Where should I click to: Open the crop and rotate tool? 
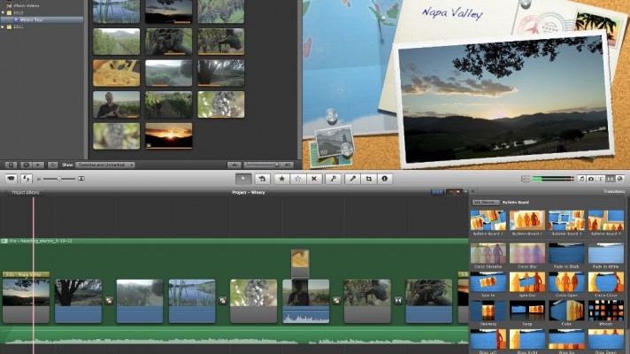point(369,178)
